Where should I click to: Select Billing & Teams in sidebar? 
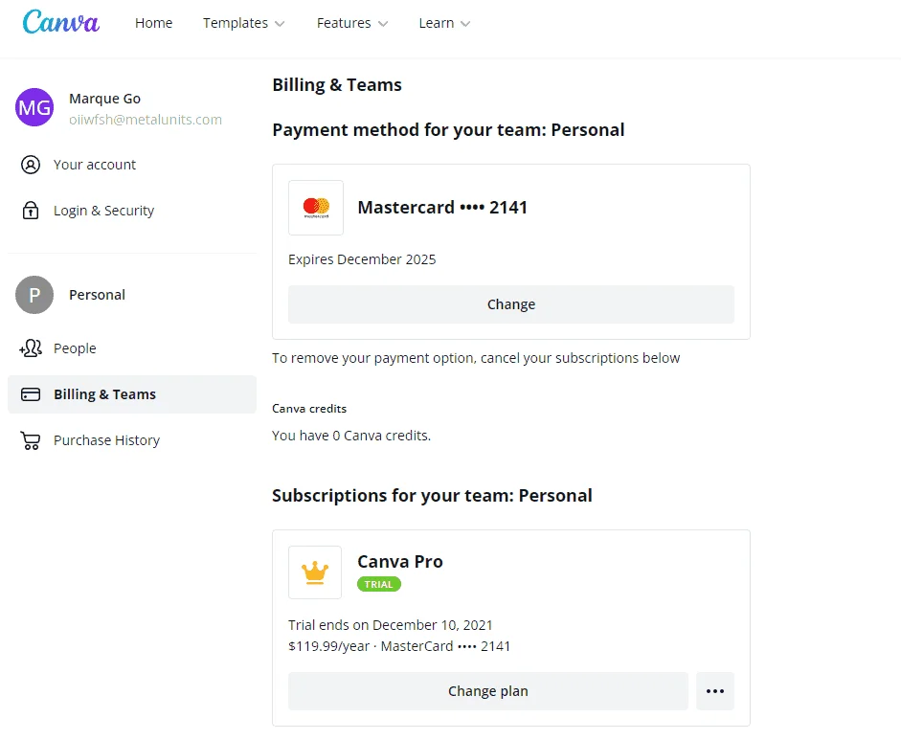[x=132, y=394]
